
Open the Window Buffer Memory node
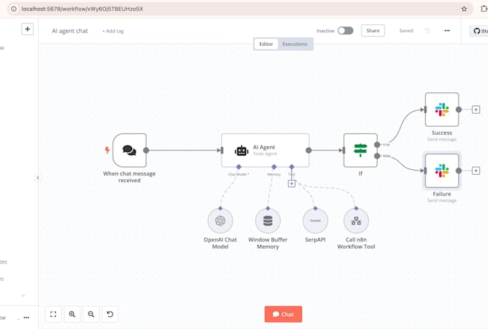[268, 221]
